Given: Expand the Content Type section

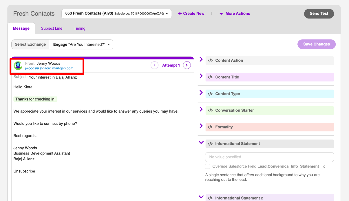Looking at the screenshot, I should point(201,93).
